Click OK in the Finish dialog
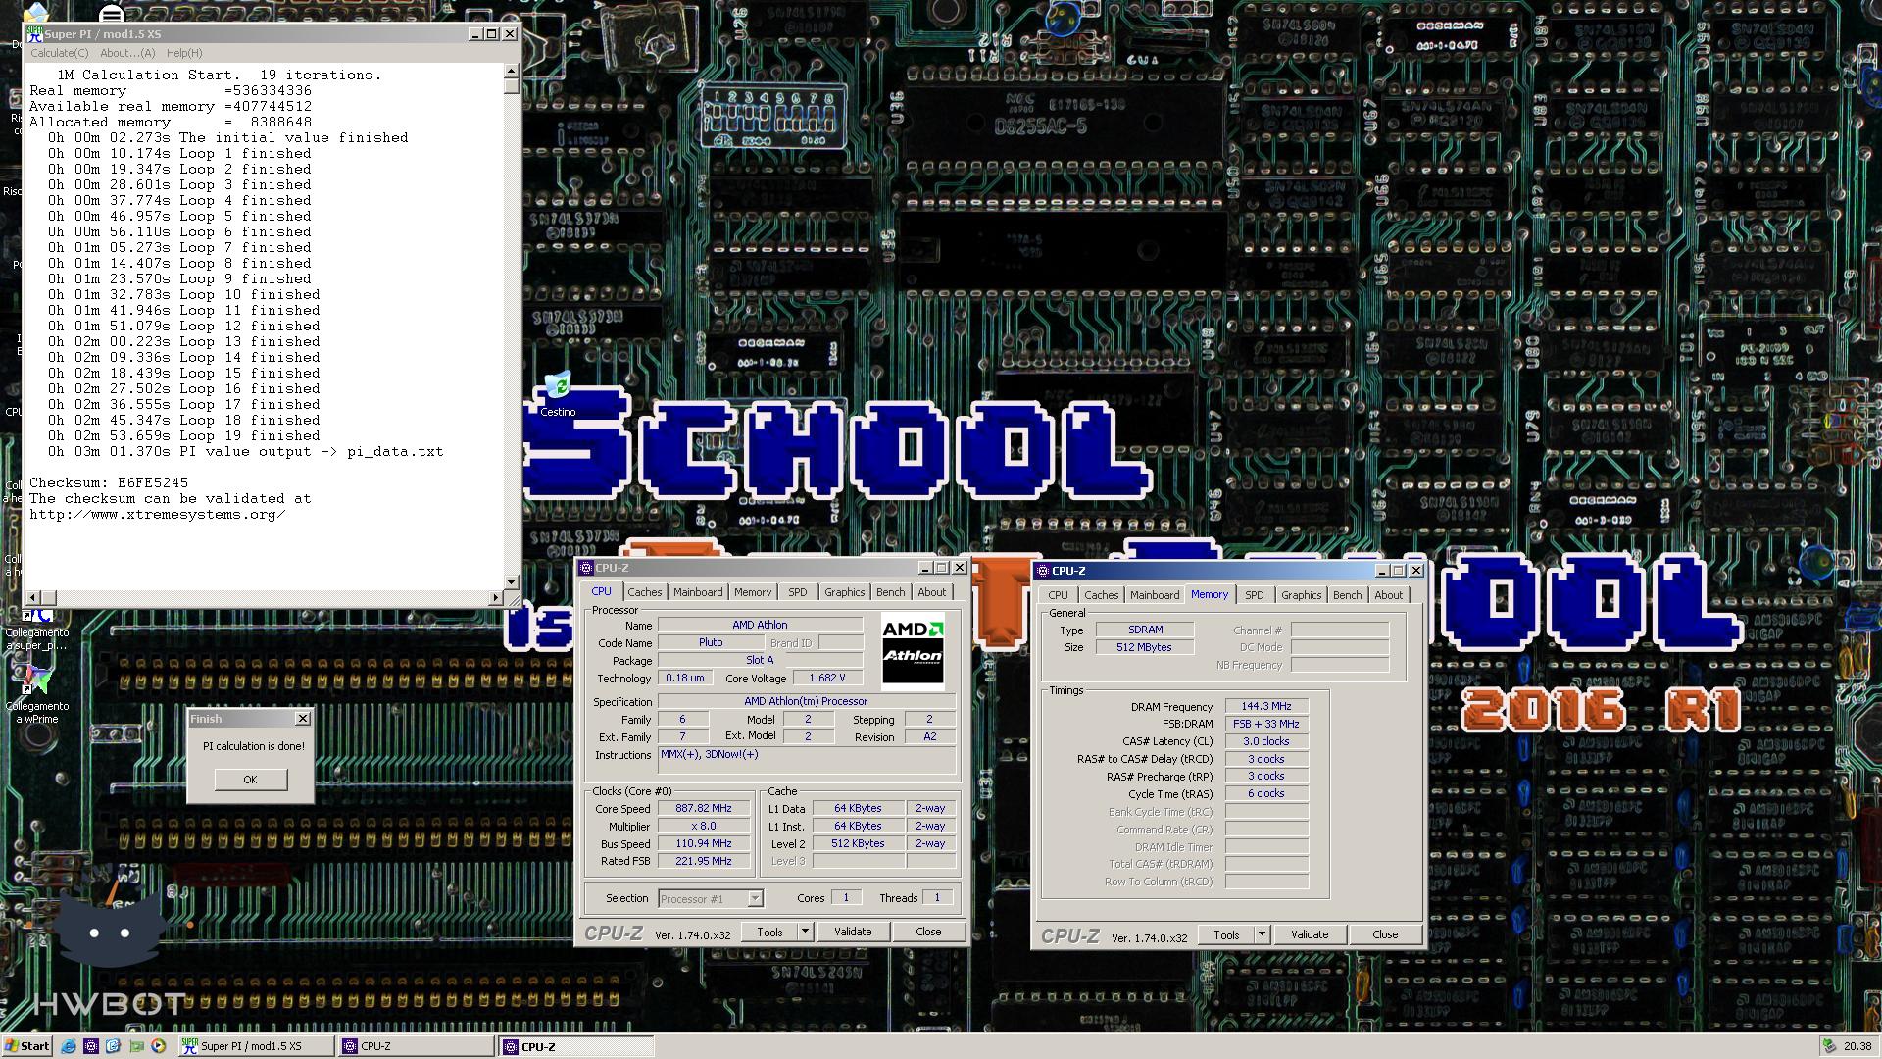This screenshot has width=1882, height=1059. (250, 780)
